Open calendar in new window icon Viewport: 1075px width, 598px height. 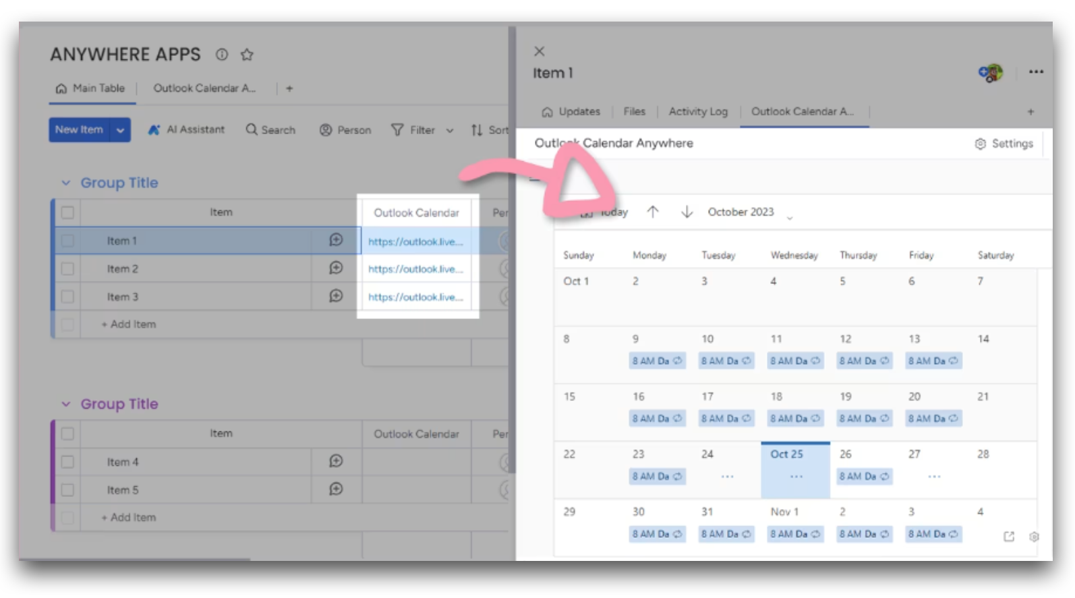point(1009,537)
